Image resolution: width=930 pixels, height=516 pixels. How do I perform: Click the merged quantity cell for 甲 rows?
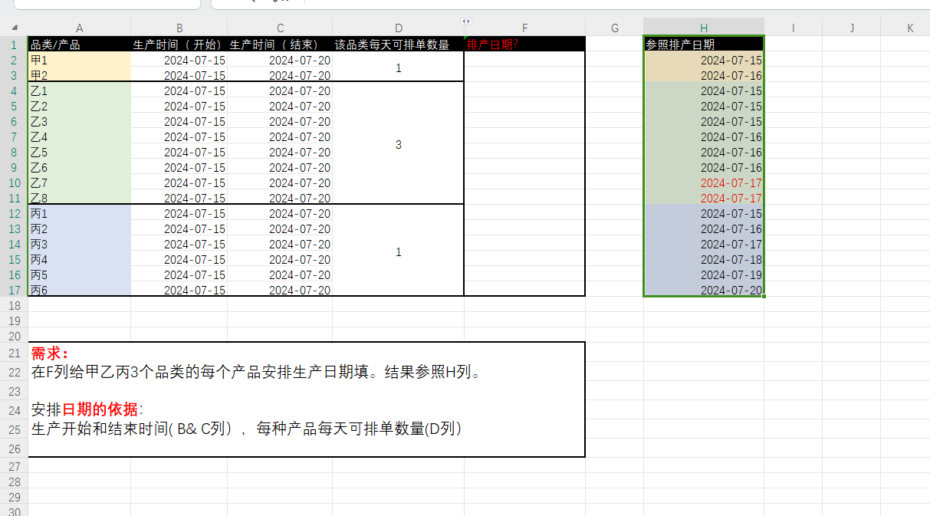pos(398,67)
